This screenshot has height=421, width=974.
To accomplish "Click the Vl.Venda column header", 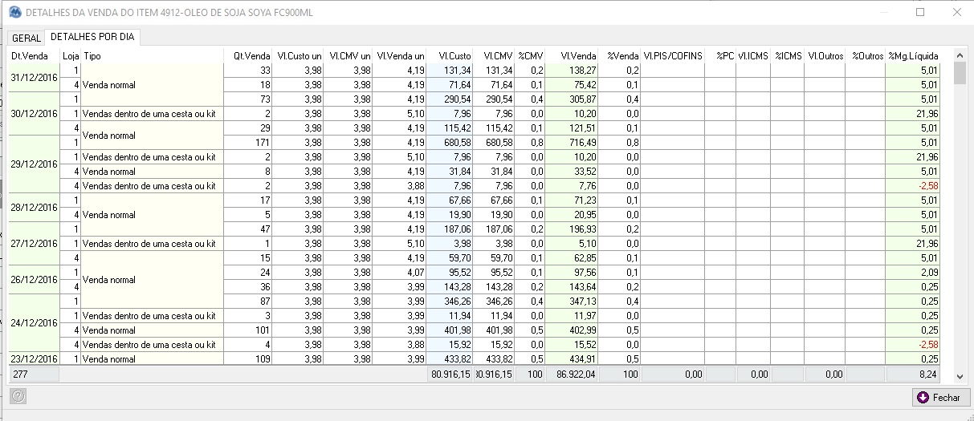I will tap(572, 55).
